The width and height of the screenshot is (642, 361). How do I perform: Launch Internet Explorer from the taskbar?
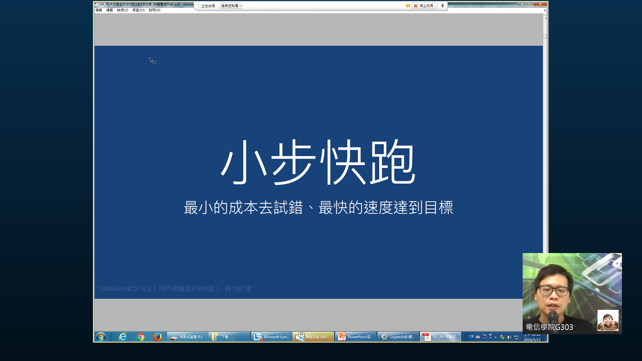pyautogui.click(x=123, y=337)
